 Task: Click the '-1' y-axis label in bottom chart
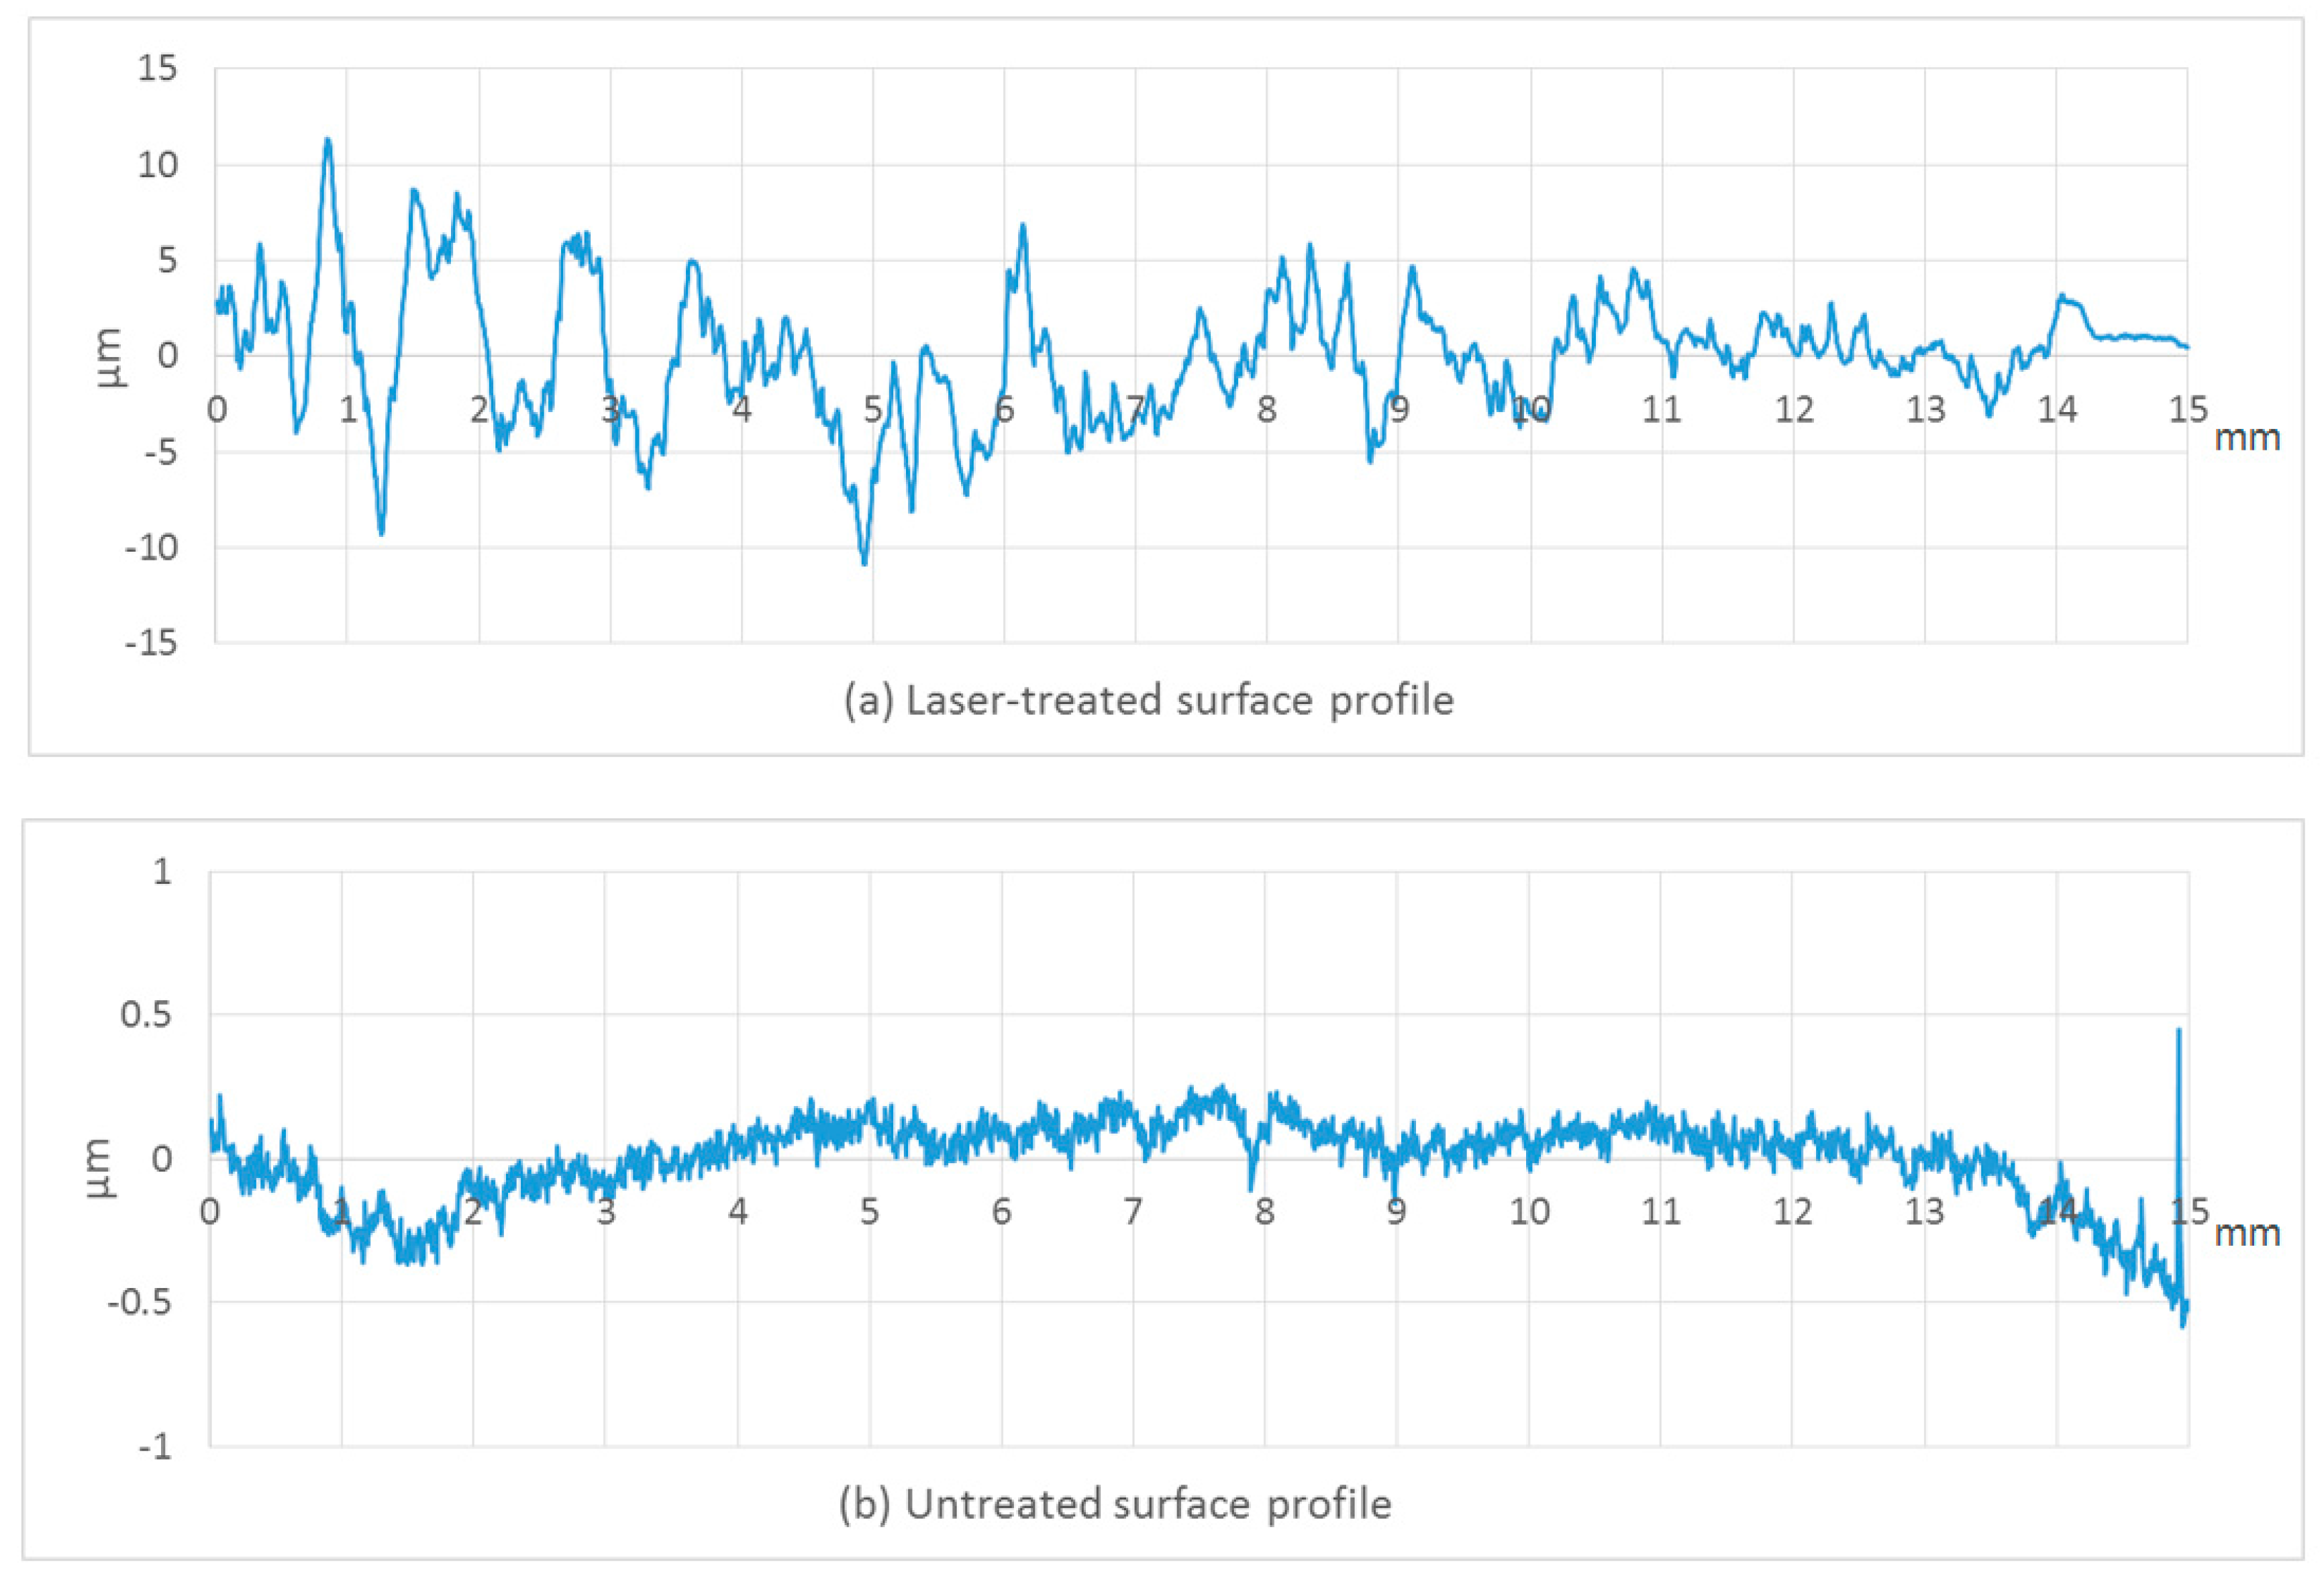155,1447
